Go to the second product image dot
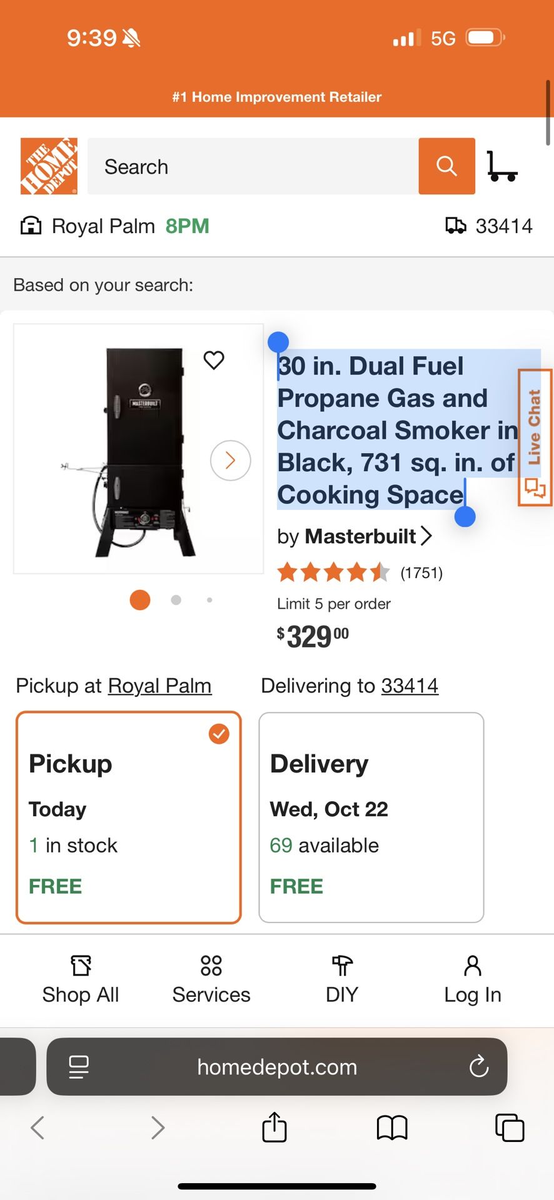Image resolution: width=554 pixels, height=1200 pixels. 176,600
